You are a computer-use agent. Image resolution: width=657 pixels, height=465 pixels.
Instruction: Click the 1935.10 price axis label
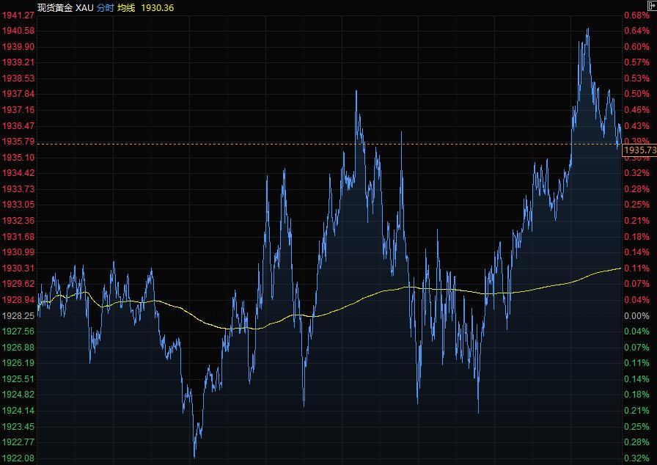tap(18, 158)
